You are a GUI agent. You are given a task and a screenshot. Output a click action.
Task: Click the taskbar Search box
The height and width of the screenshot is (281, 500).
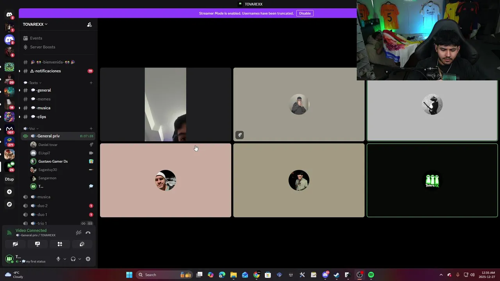point(164,275)
